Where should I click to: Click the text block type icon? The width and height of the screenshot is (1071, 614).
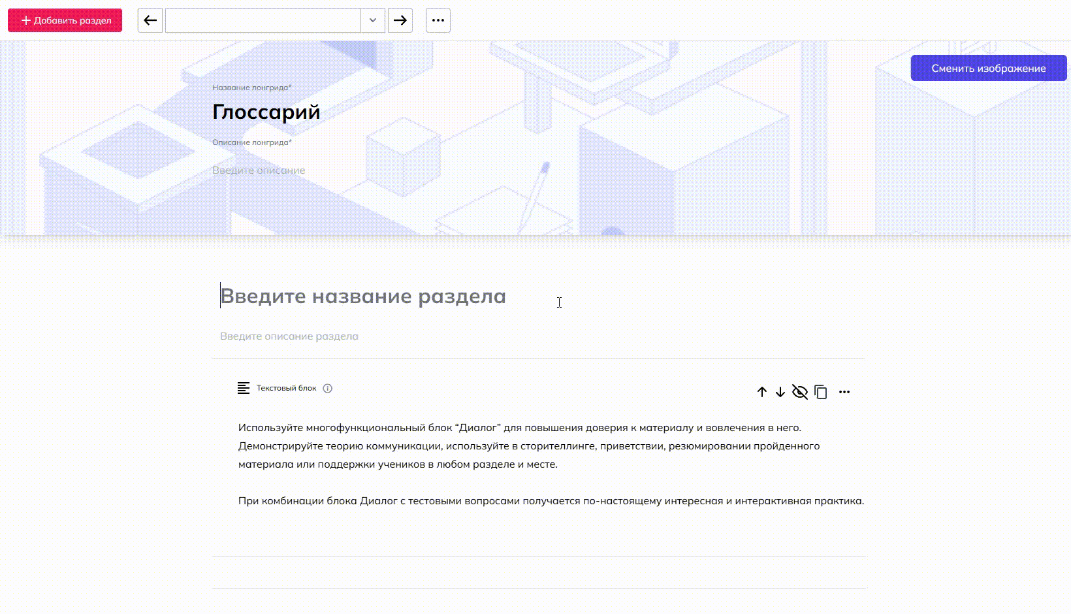(x=244, y=388)
